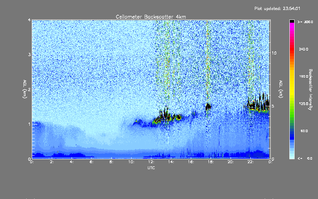
Task: Click the '240.0' colorbar label
Action: tap(304, 49)
